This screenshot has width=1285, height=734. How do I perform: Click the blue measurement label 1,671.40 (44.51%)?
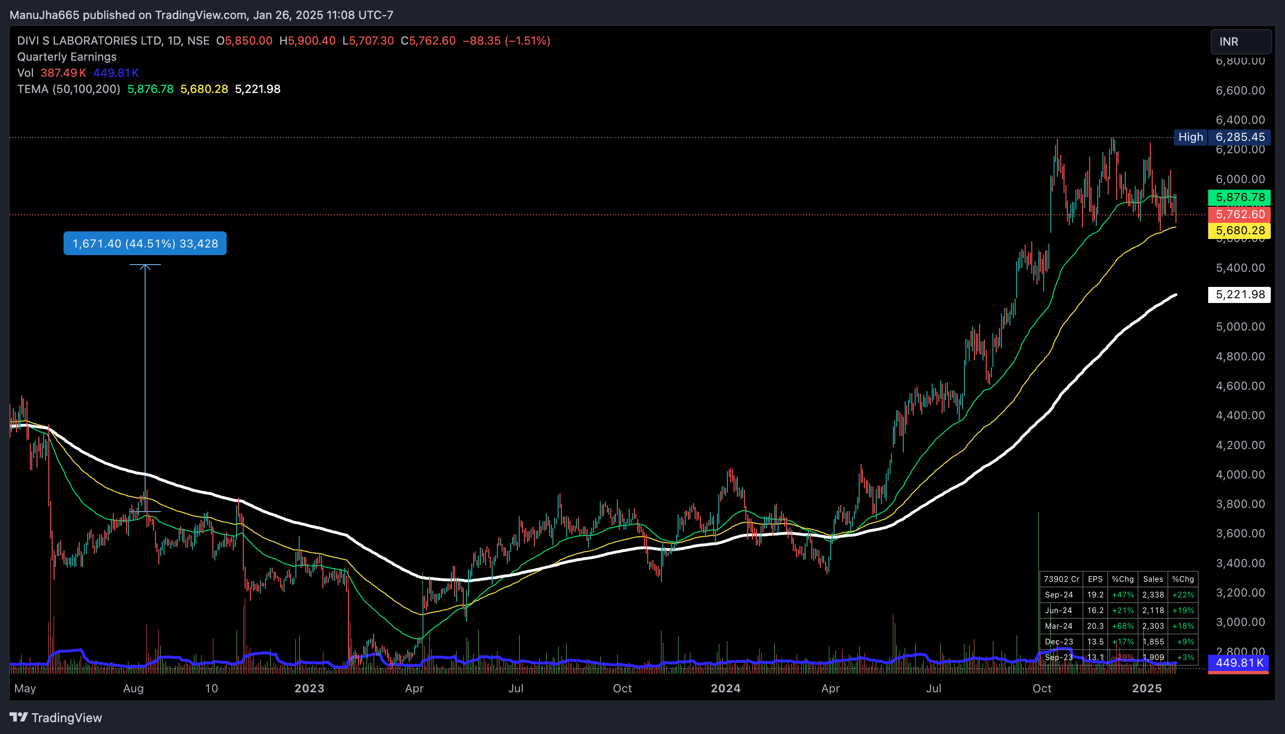pos(145,244)
